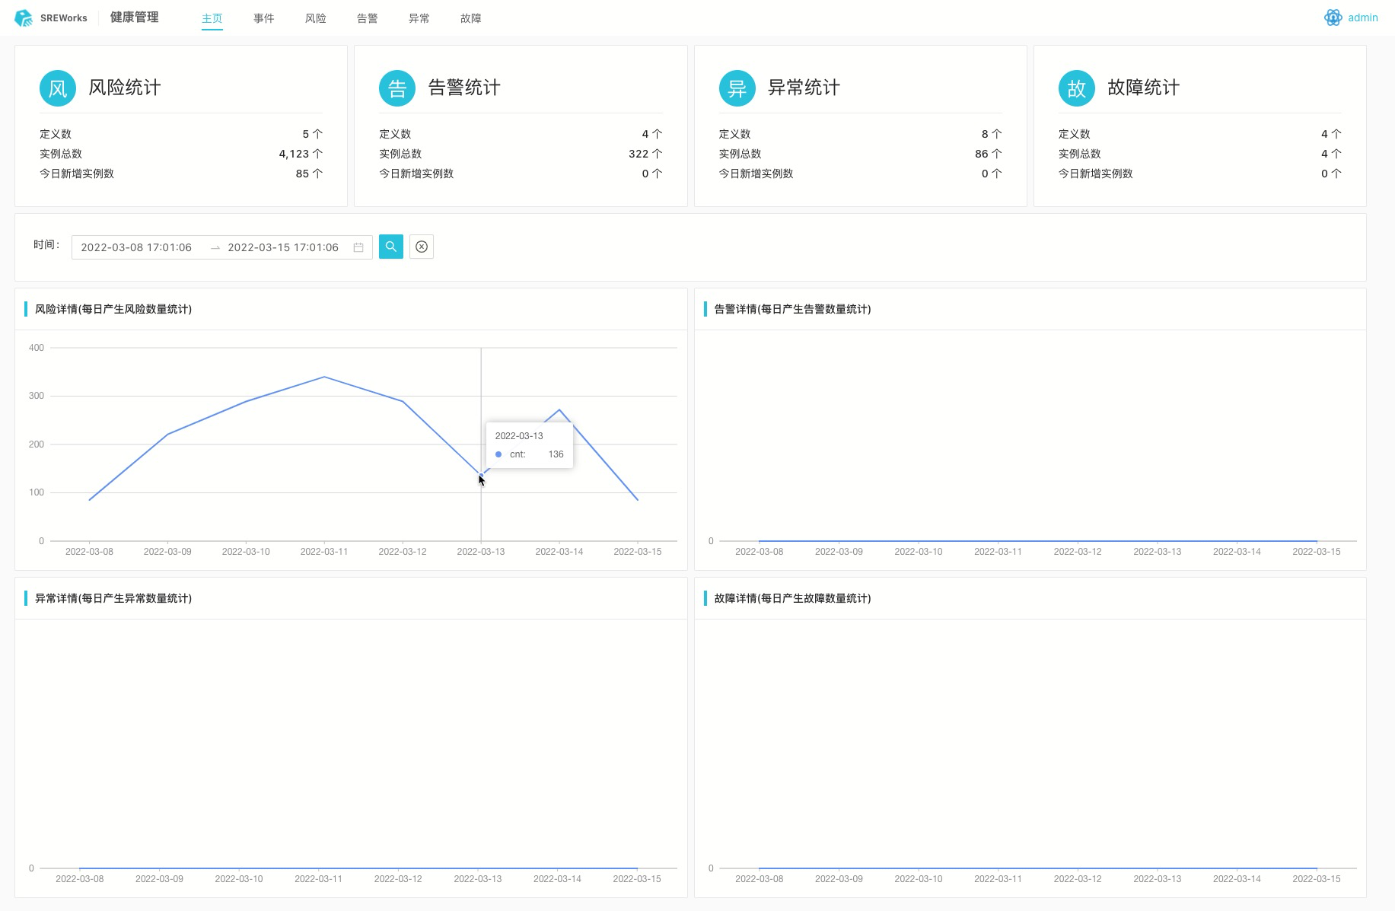Open the calendar icon in date range
This screenshot has height=911, width=1395.
pyautogui.click(x=358, y=247)
